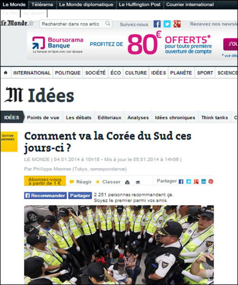Open Think tanks tab
The width and height of the screenshot is (238, 285).
coord(215,117)
